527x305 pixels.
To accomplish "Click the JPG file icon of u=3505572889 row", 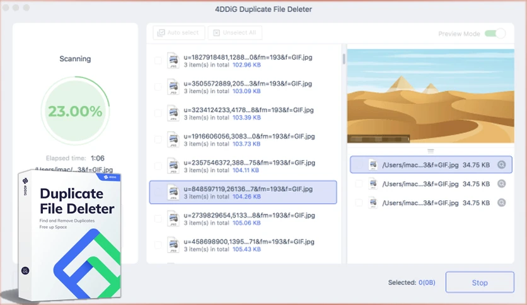I will coord(173,87).
